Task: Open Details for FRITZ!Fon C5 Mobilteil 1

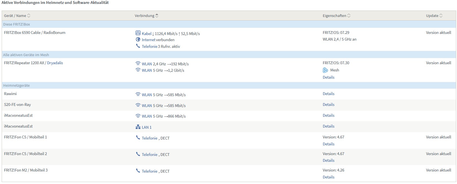Action: tap(328, 144)
